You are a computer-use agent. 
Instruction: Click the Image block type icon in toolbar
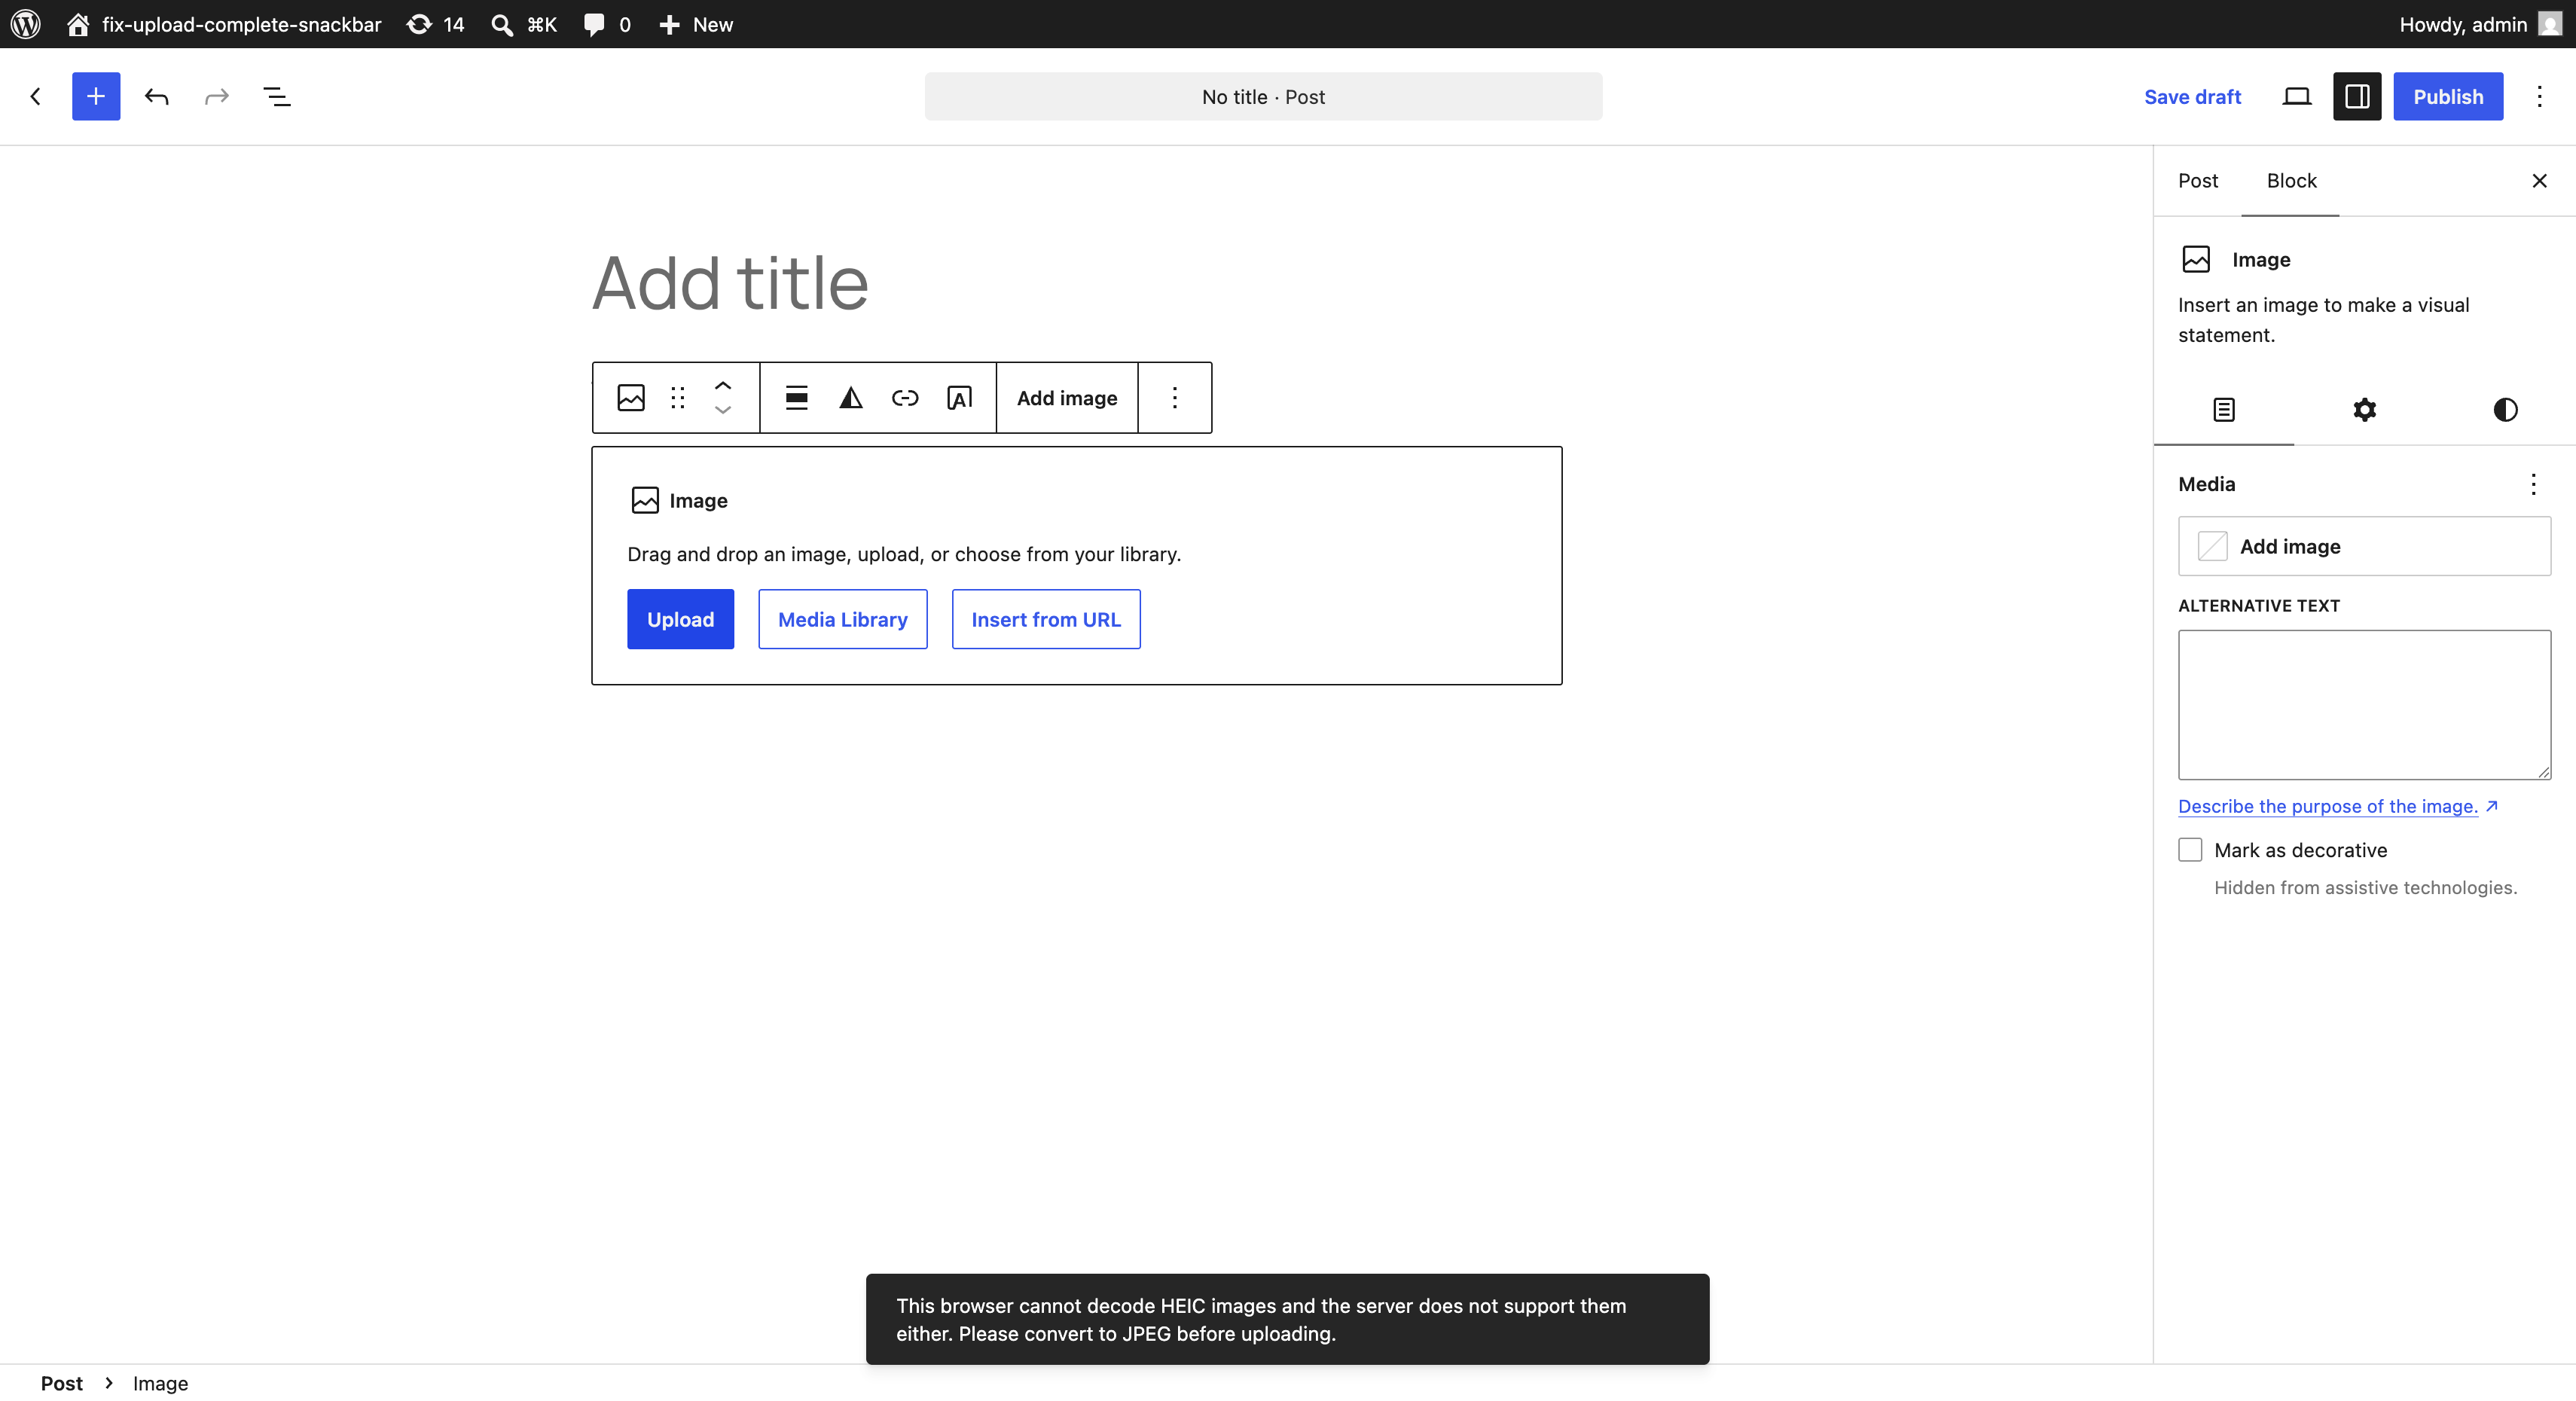coord(631,398)
